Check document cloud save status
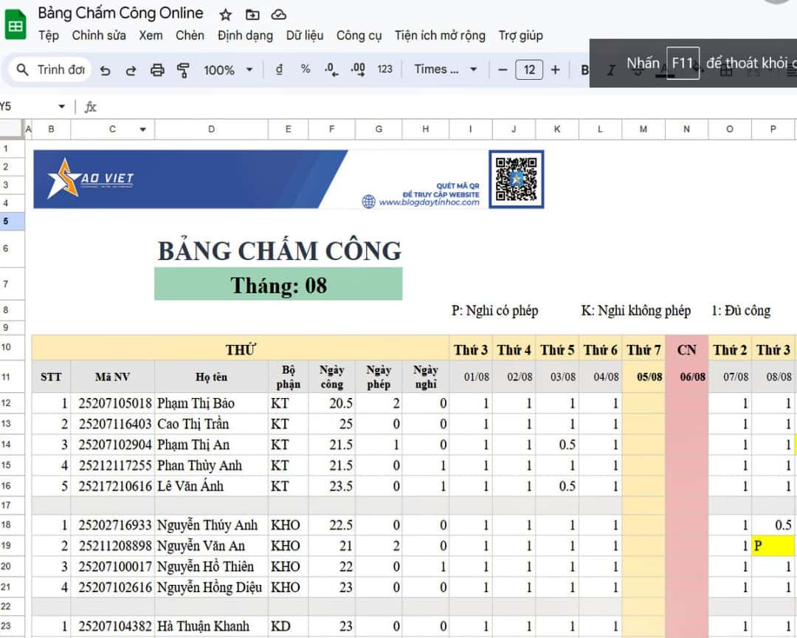Image resolution: width=797 pixels, height=638 pixels. (x=278, y=13)
